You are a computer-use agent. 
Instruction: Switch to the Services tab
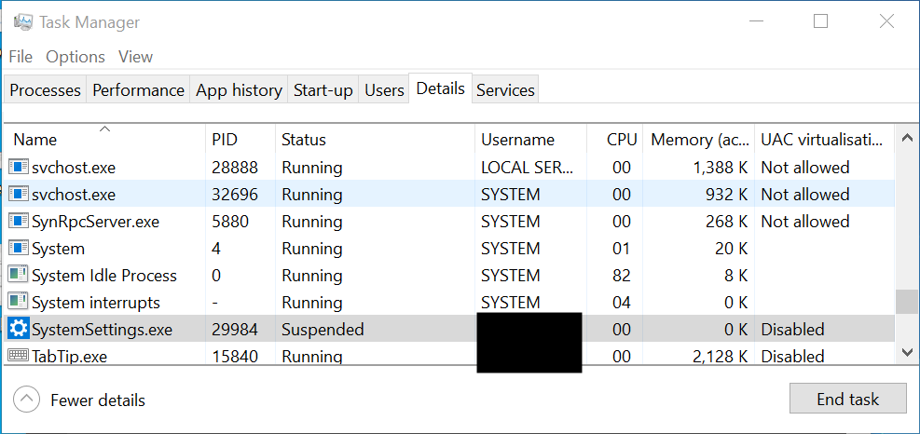pos(505,90)
